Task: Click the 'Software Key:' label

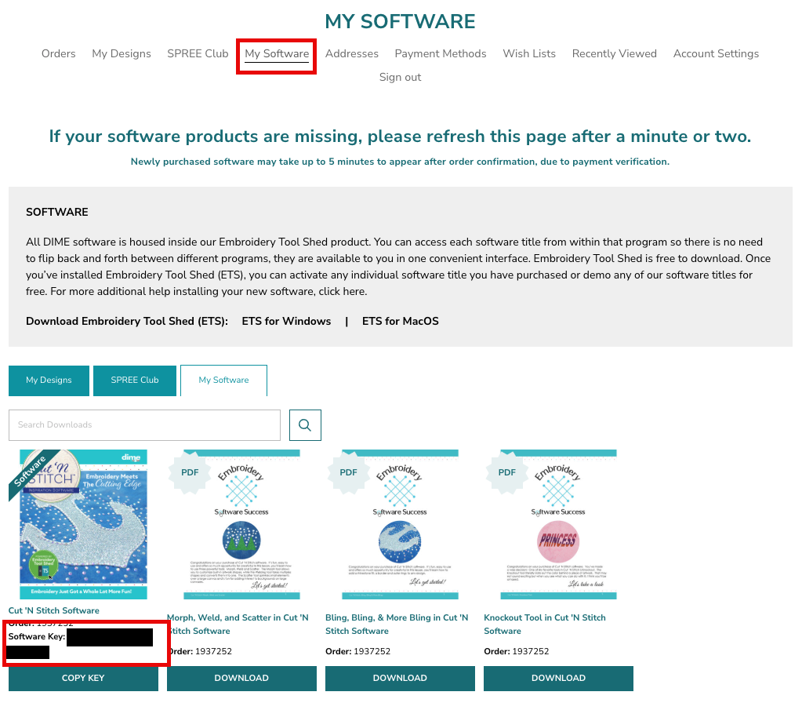Action: pos(37,637)
